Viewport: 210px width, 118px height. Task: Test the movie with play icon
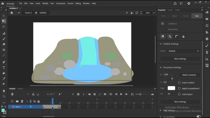tap(189, 4)
